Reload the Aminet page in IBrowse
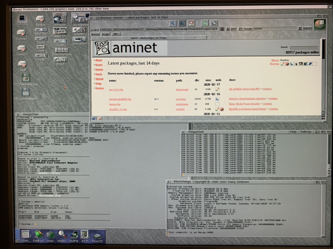Viewport: 333px width, 249px height. coord(205,23)
